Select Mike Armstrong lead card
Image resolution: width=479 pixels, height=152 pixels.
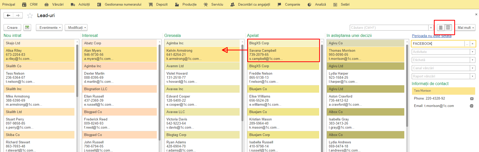tap(40, 100)
